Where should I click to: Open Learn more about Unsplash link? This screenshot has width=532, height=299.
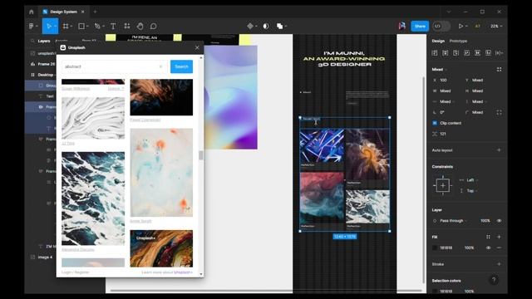tap(167, 272)
